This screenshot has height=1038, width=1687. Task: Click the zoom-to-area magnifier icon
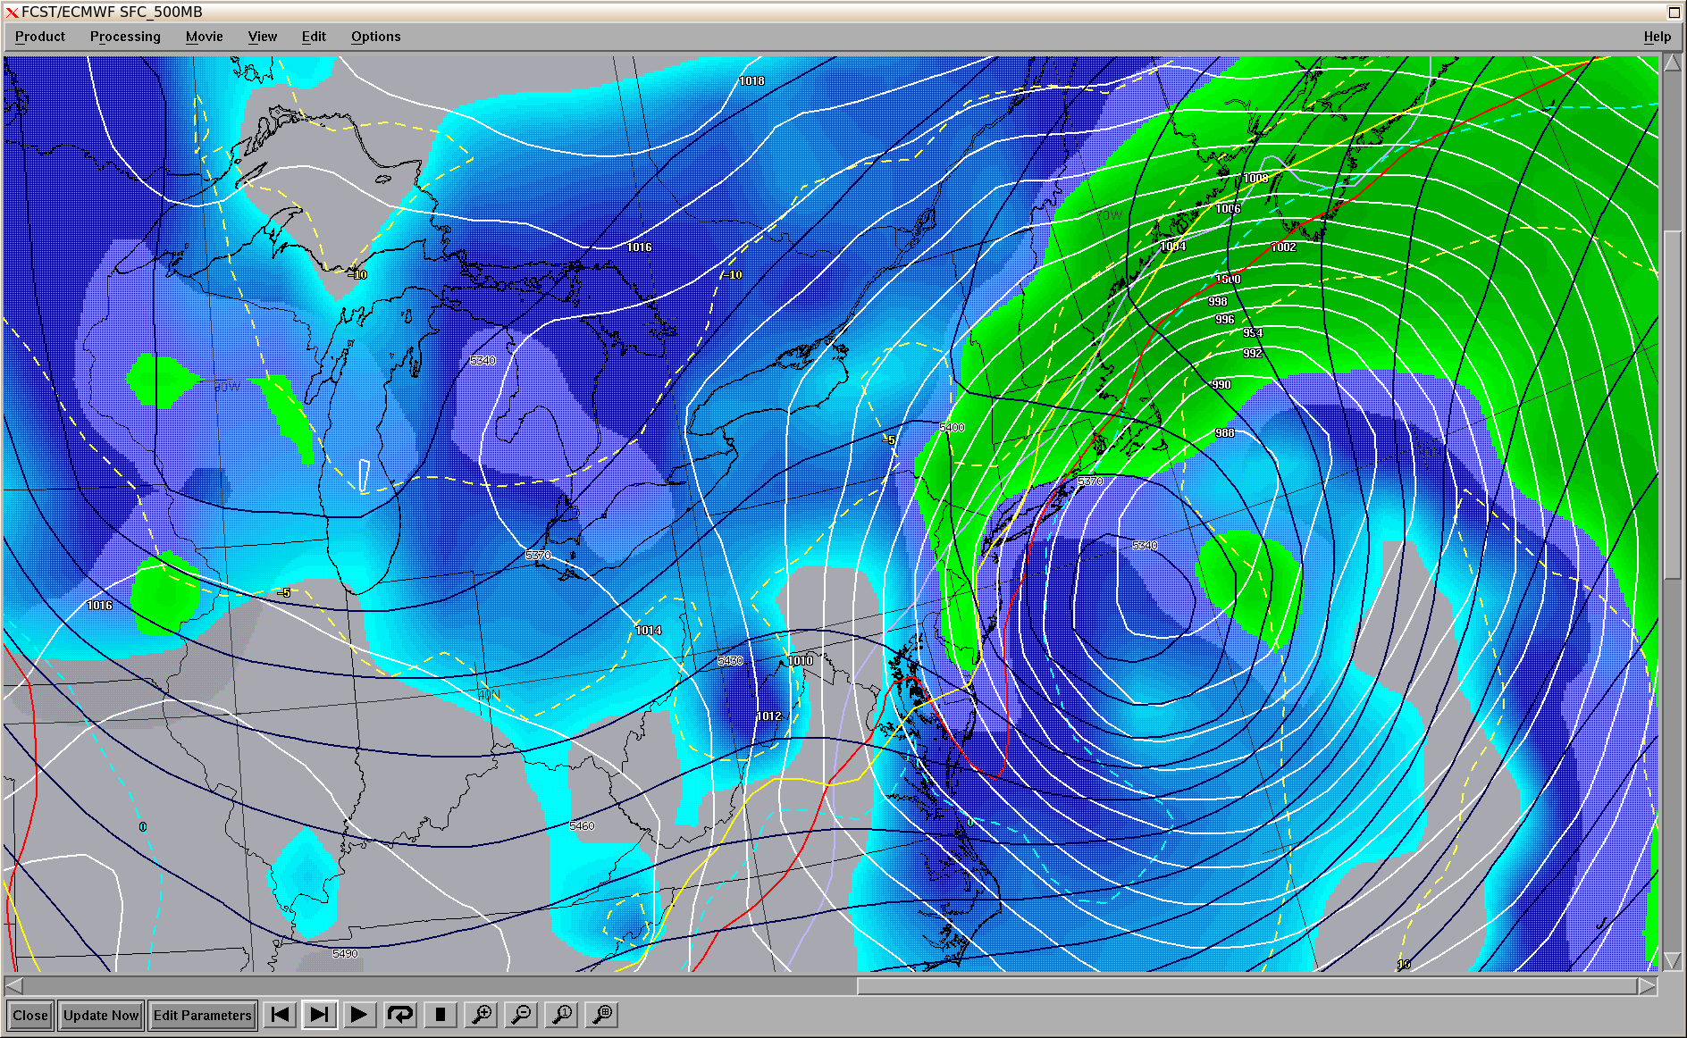603,1015
